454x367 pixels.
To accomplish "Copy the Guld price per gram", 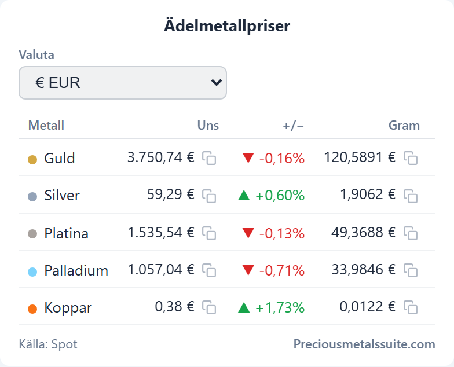I will click(x=411, y=158).
